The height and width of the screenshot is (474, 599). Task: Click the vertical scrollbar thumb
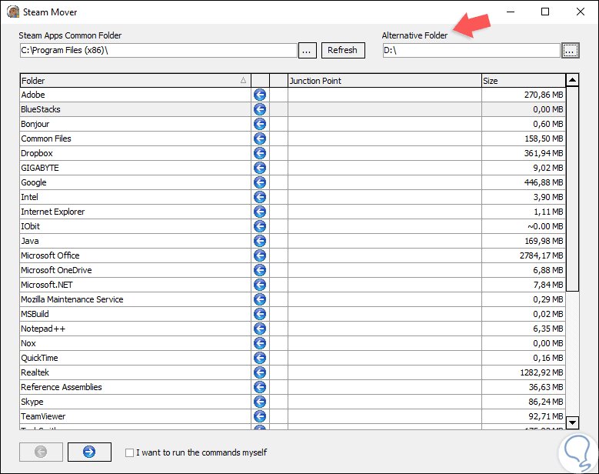[572, 189]
